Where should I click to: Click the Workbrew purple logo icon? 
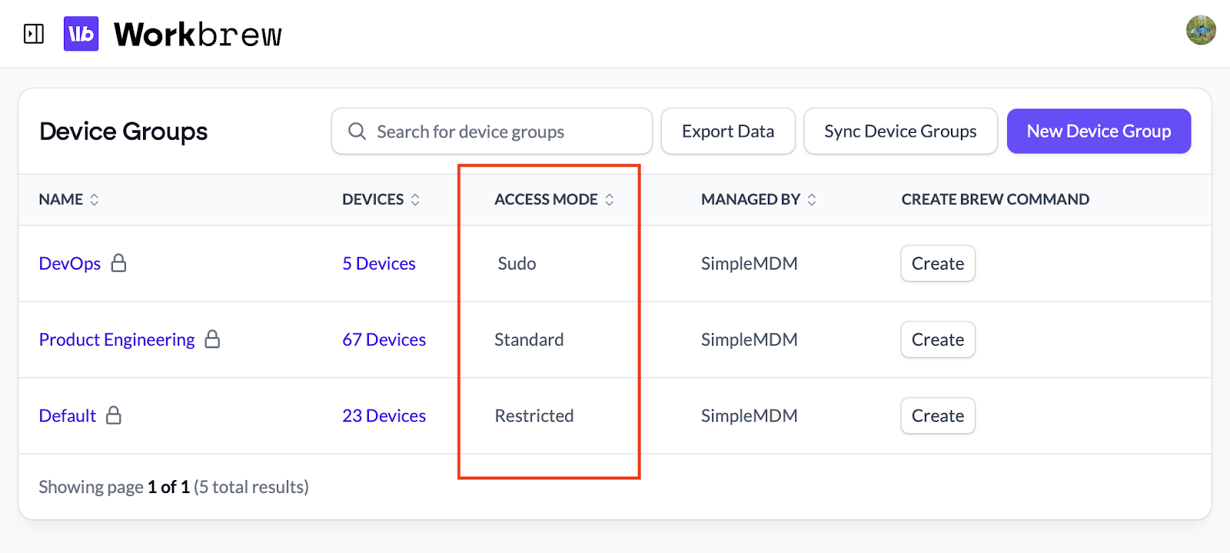[81, 34]
